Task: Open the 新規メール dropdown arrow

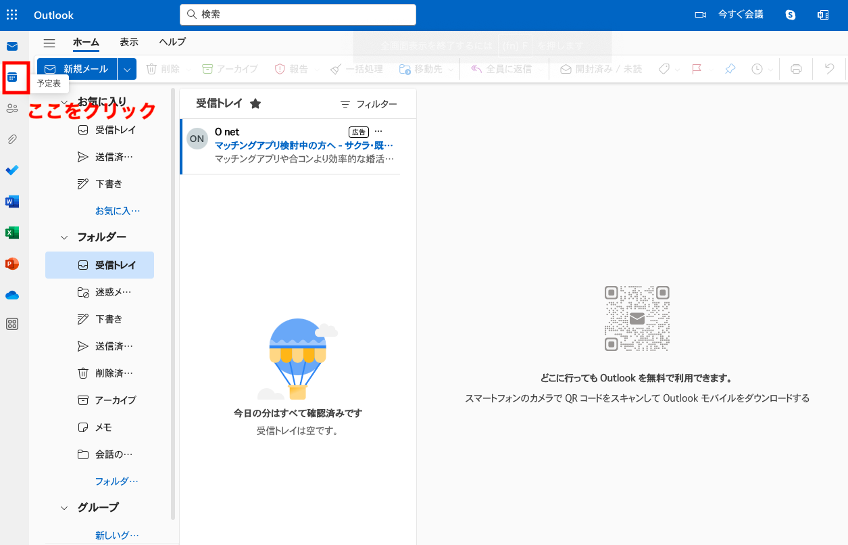Action: [126, 68]
